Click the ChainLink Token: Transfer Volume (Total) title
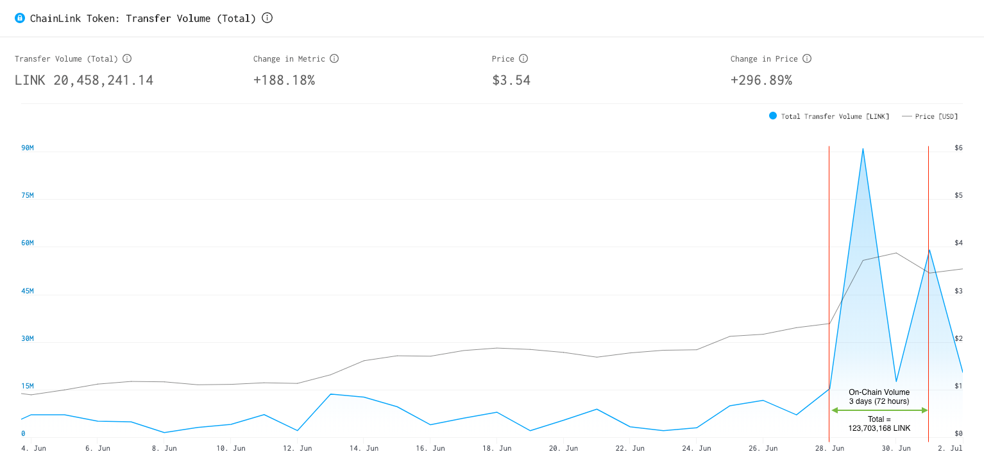984x461 pixels. click(143, 18)
